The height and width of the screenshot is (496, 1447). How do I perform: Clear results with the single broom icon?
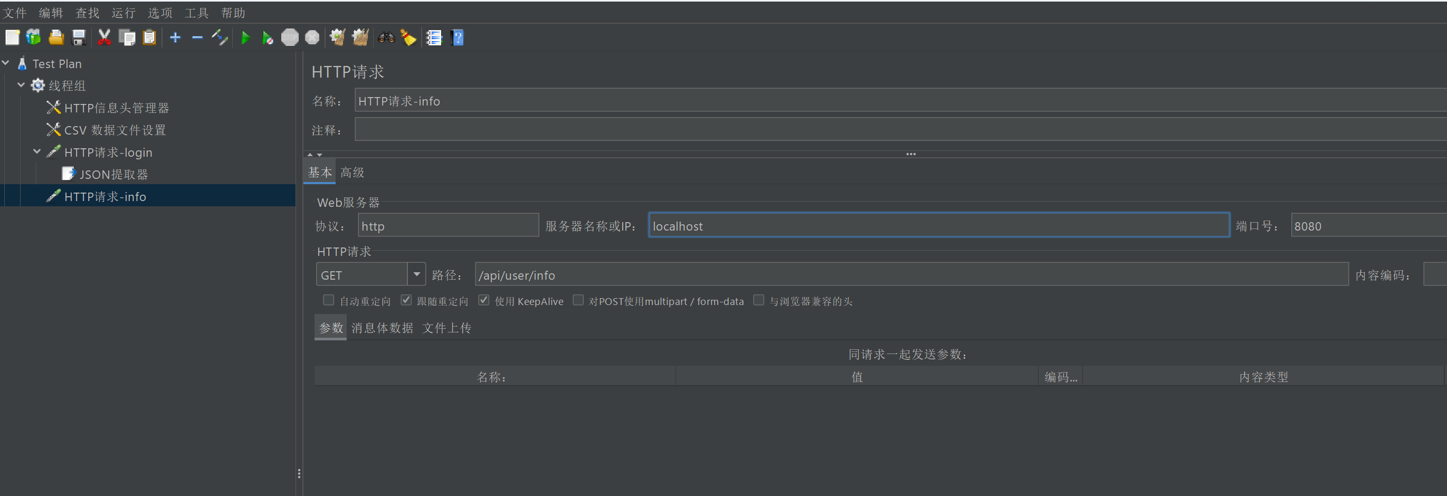(x=337, y=37)
